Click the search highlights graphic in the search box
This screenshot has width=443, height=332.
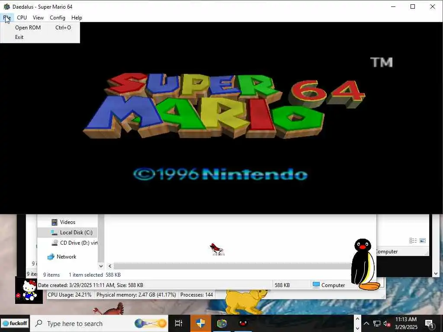(x=150, y=323)
